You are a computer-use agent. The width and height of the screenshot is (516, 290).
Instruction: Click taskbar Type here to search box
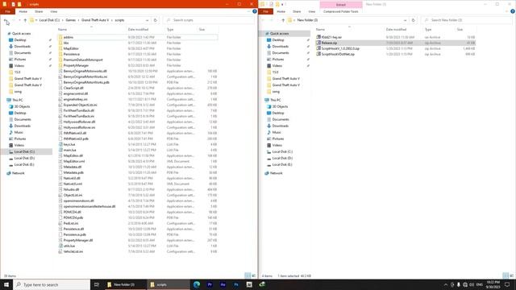point(52,284)
